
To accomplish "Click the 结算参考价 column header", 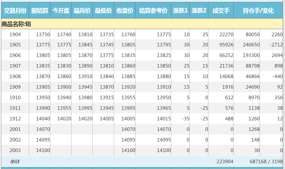I will 153,11.
